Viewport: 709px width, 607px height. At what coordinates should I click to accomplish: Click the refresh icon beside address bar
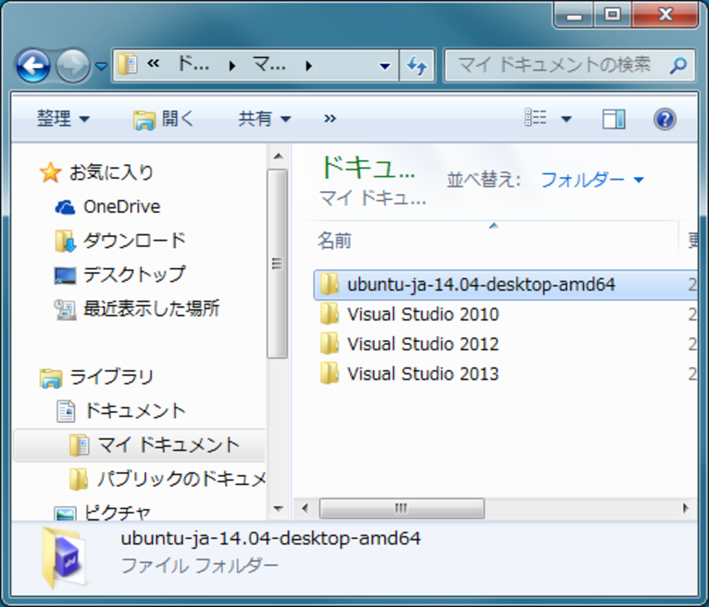(x=417, y=66)
